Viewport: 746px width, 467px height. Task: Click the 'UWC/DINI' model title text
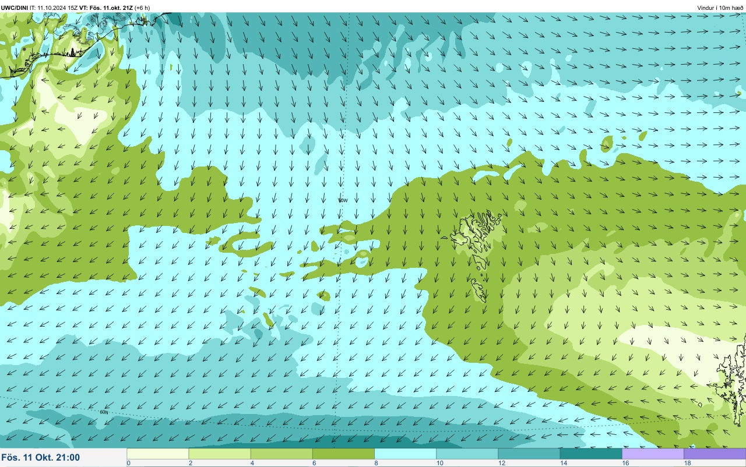14,8
